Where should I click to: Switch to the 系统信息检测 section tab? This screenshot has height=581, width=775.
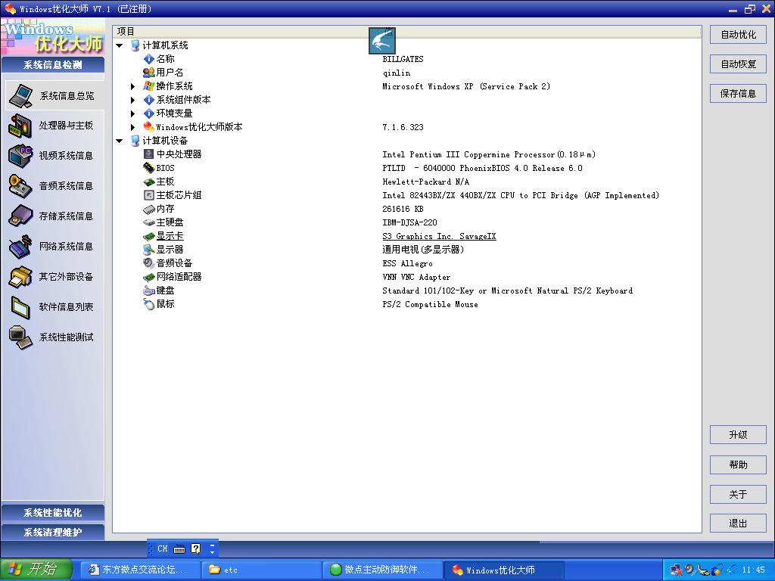pos(52,65)
